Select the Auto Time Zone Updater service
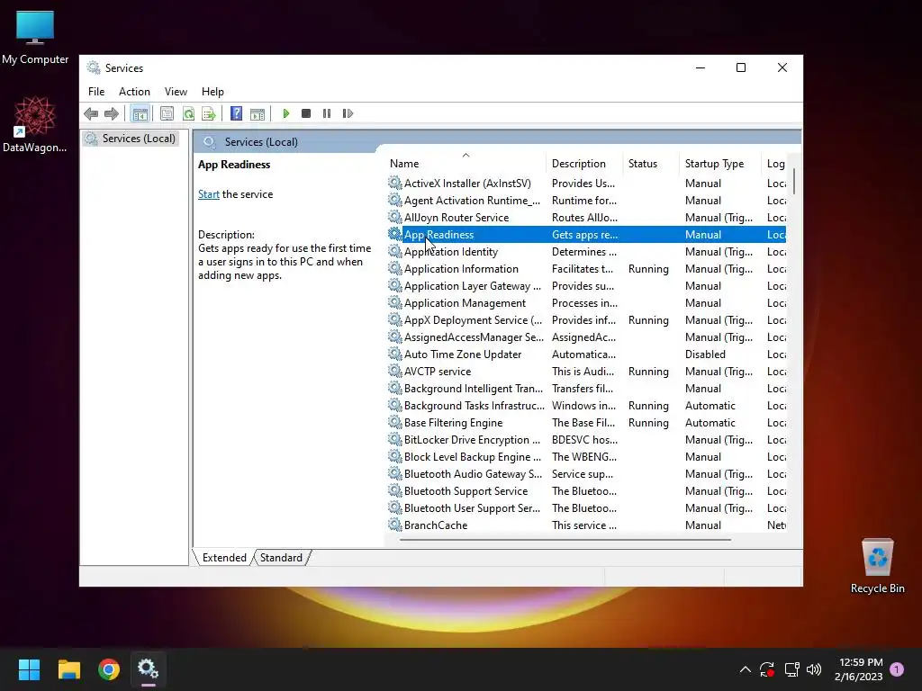This screenshot has height=691, width=922. [x=586, y=354]
